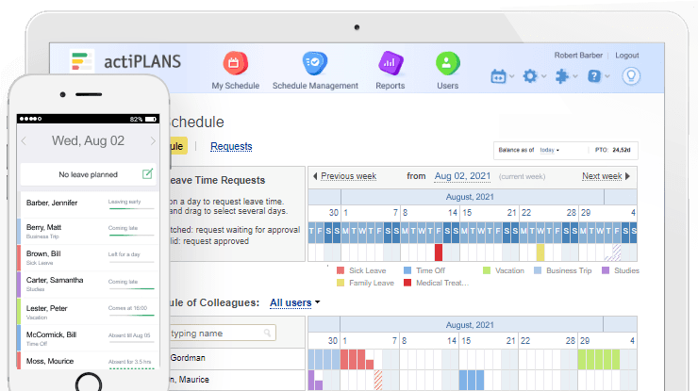Viewport: 698px width, 391px height.
Task: Open the All users filter dropdown
Action: [x=293, y=302]
